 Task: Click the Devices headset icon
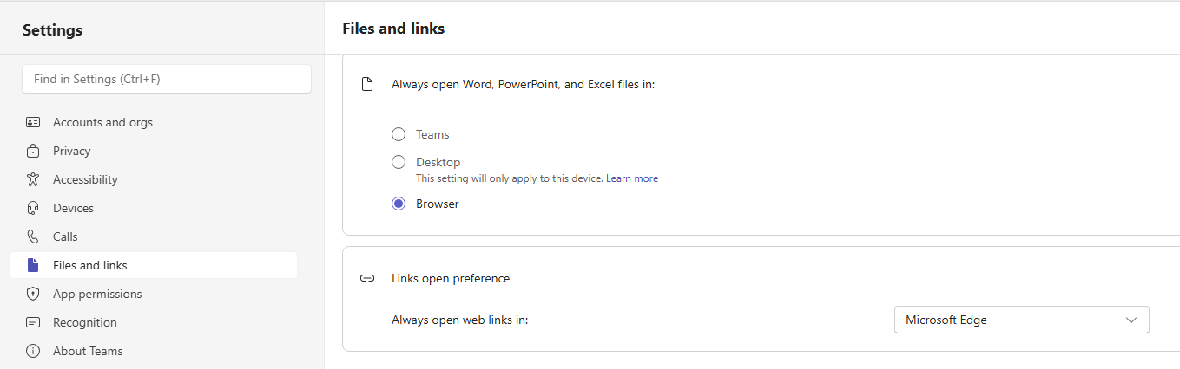tap(33, 208)
